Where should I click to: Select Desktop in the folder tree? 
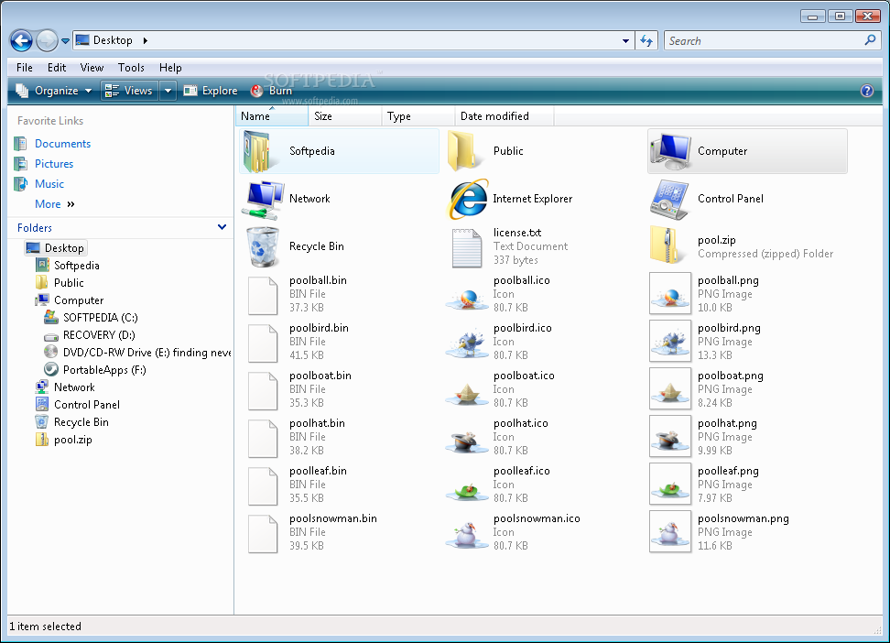point(56,248)
